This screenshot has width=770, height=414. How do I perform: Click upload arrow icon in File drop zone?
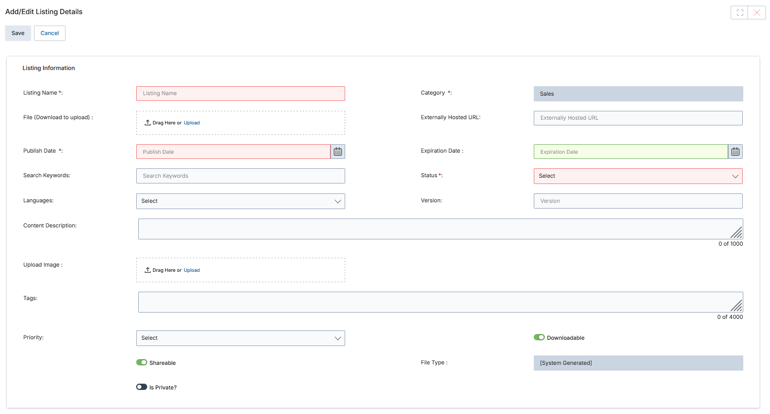148,123
